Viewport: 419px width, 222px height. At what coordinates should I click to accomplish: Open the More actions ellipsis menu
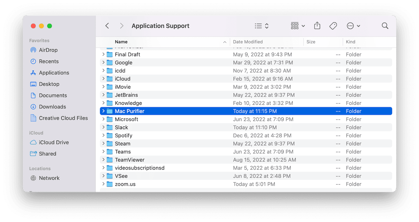(353, 26)
